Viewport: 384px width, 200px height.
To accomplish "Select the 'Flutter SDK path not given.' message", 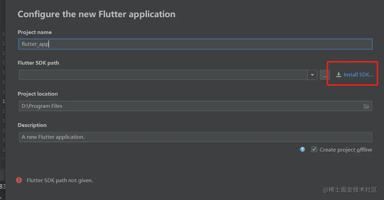I will (x=60, y=180).
